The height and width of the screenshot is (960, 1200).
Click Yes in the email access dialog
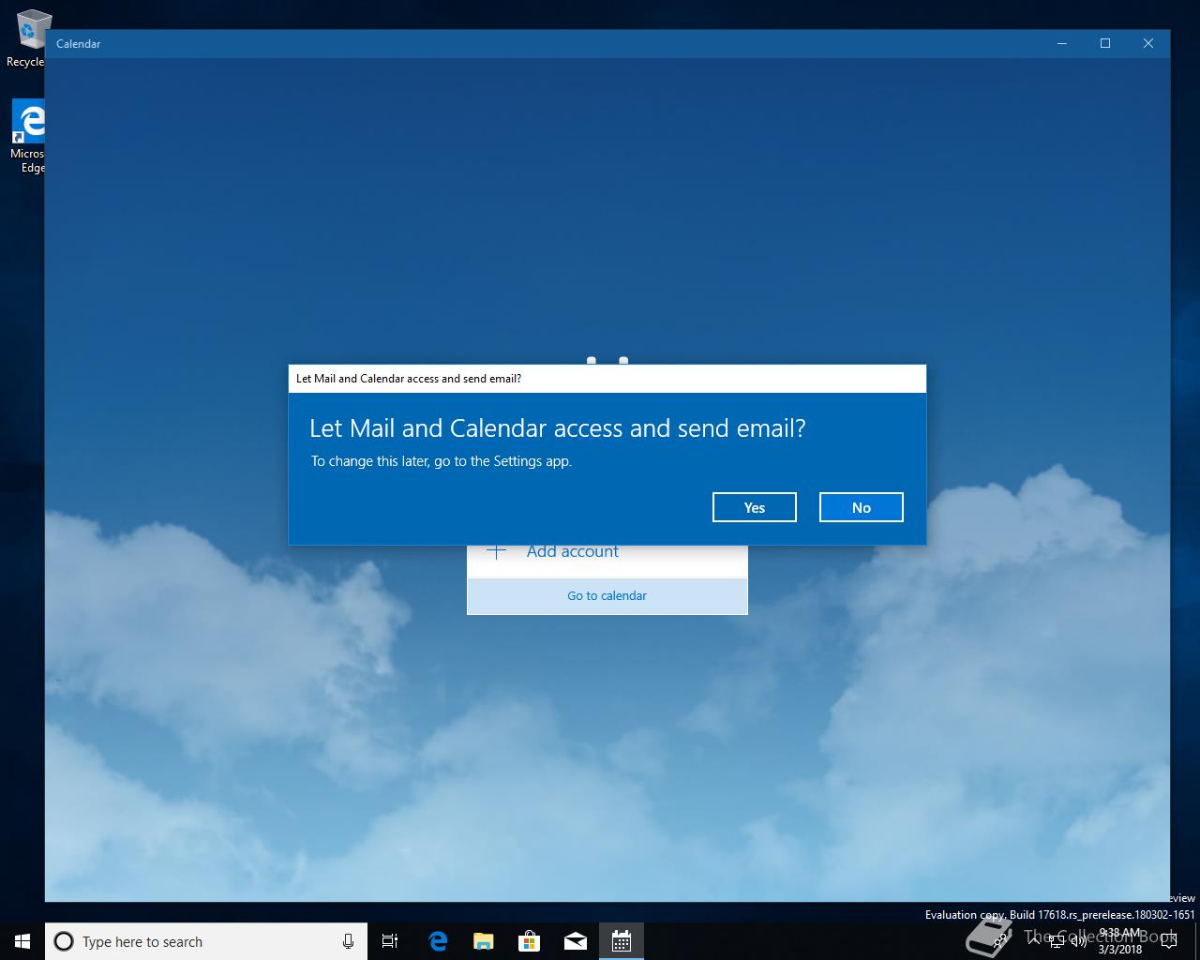point(755,507)
